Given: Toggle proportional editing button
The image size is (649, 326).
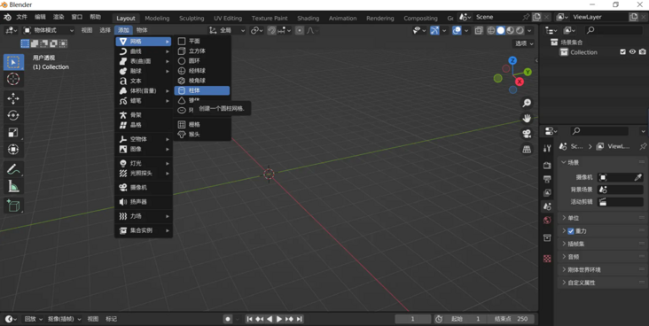Looking at the screenshot, I should click(x=300, y=30).
